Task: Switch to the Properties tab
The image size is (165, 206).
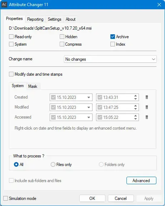Action: 14,19
